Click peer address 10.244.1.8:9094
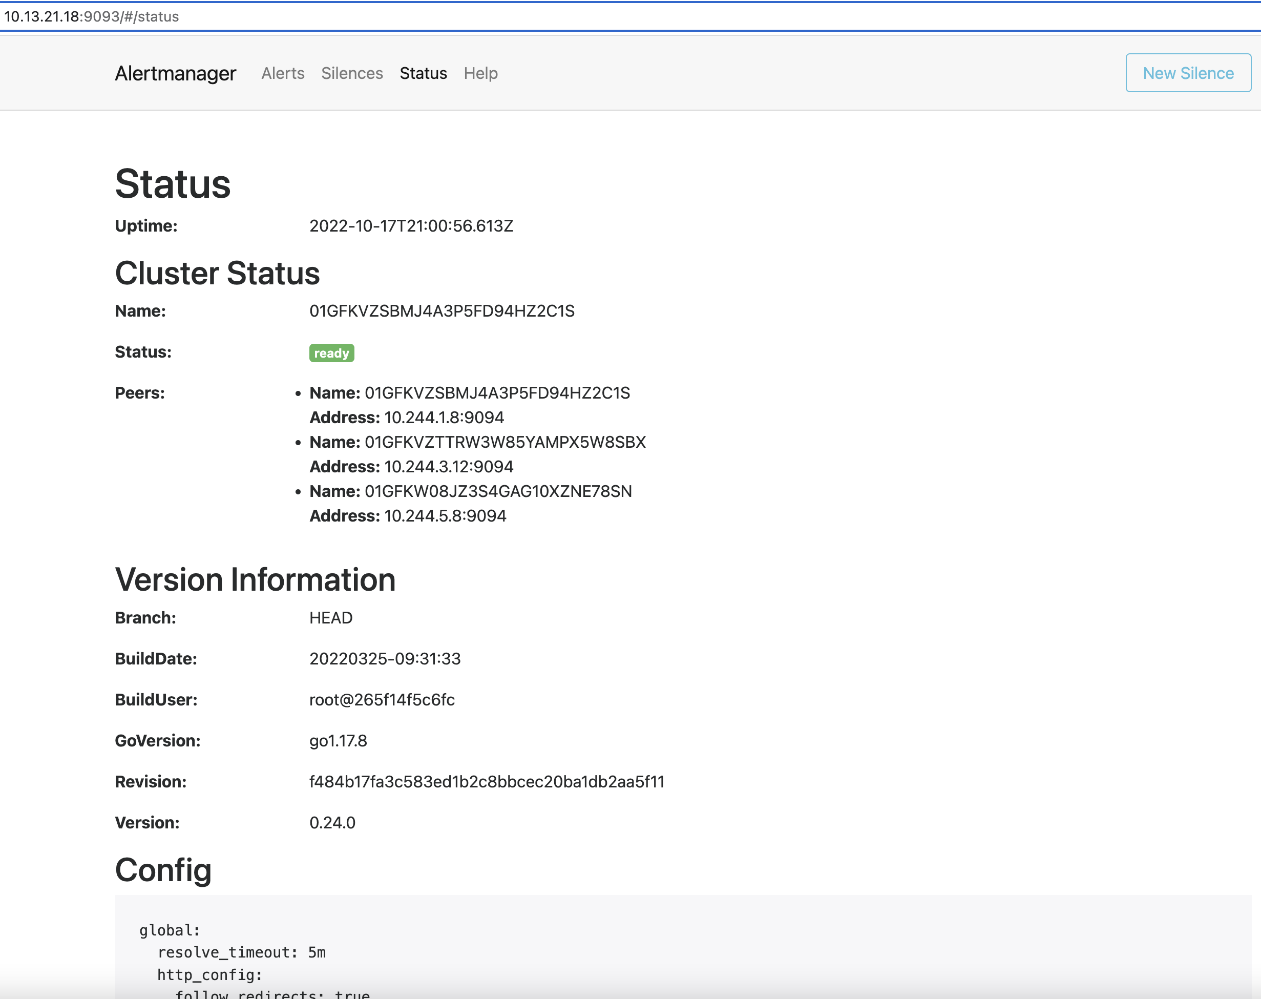 coord(444,418)
